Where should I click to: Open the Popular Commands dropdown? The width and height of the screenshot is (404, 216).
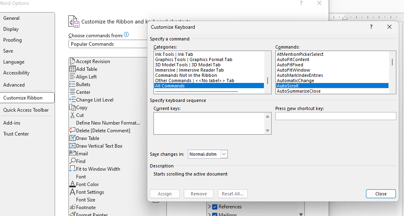tap(108, 44)
